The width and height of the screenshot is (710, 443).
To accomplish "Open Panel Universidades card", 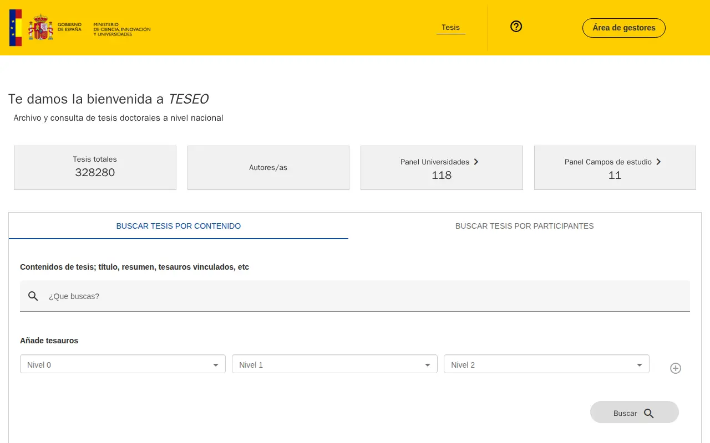I will 442,168.
